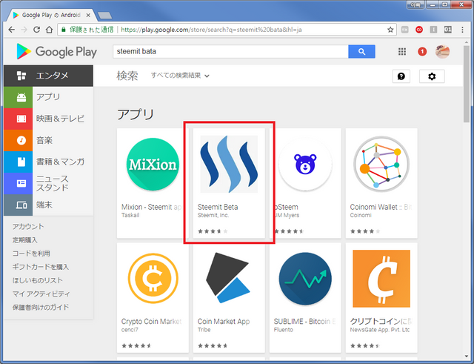474x364 pixels.
Task: Click the 01 extension icon
Action: 447,30
